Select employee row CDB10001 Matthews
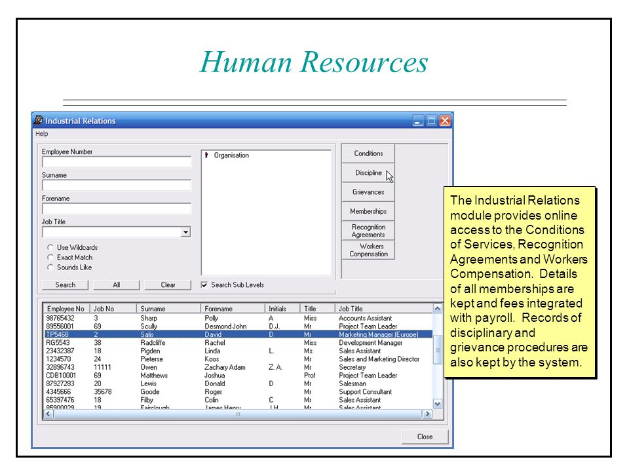The height and width of the screenshot is (472, 629). [x=238, y=375]
